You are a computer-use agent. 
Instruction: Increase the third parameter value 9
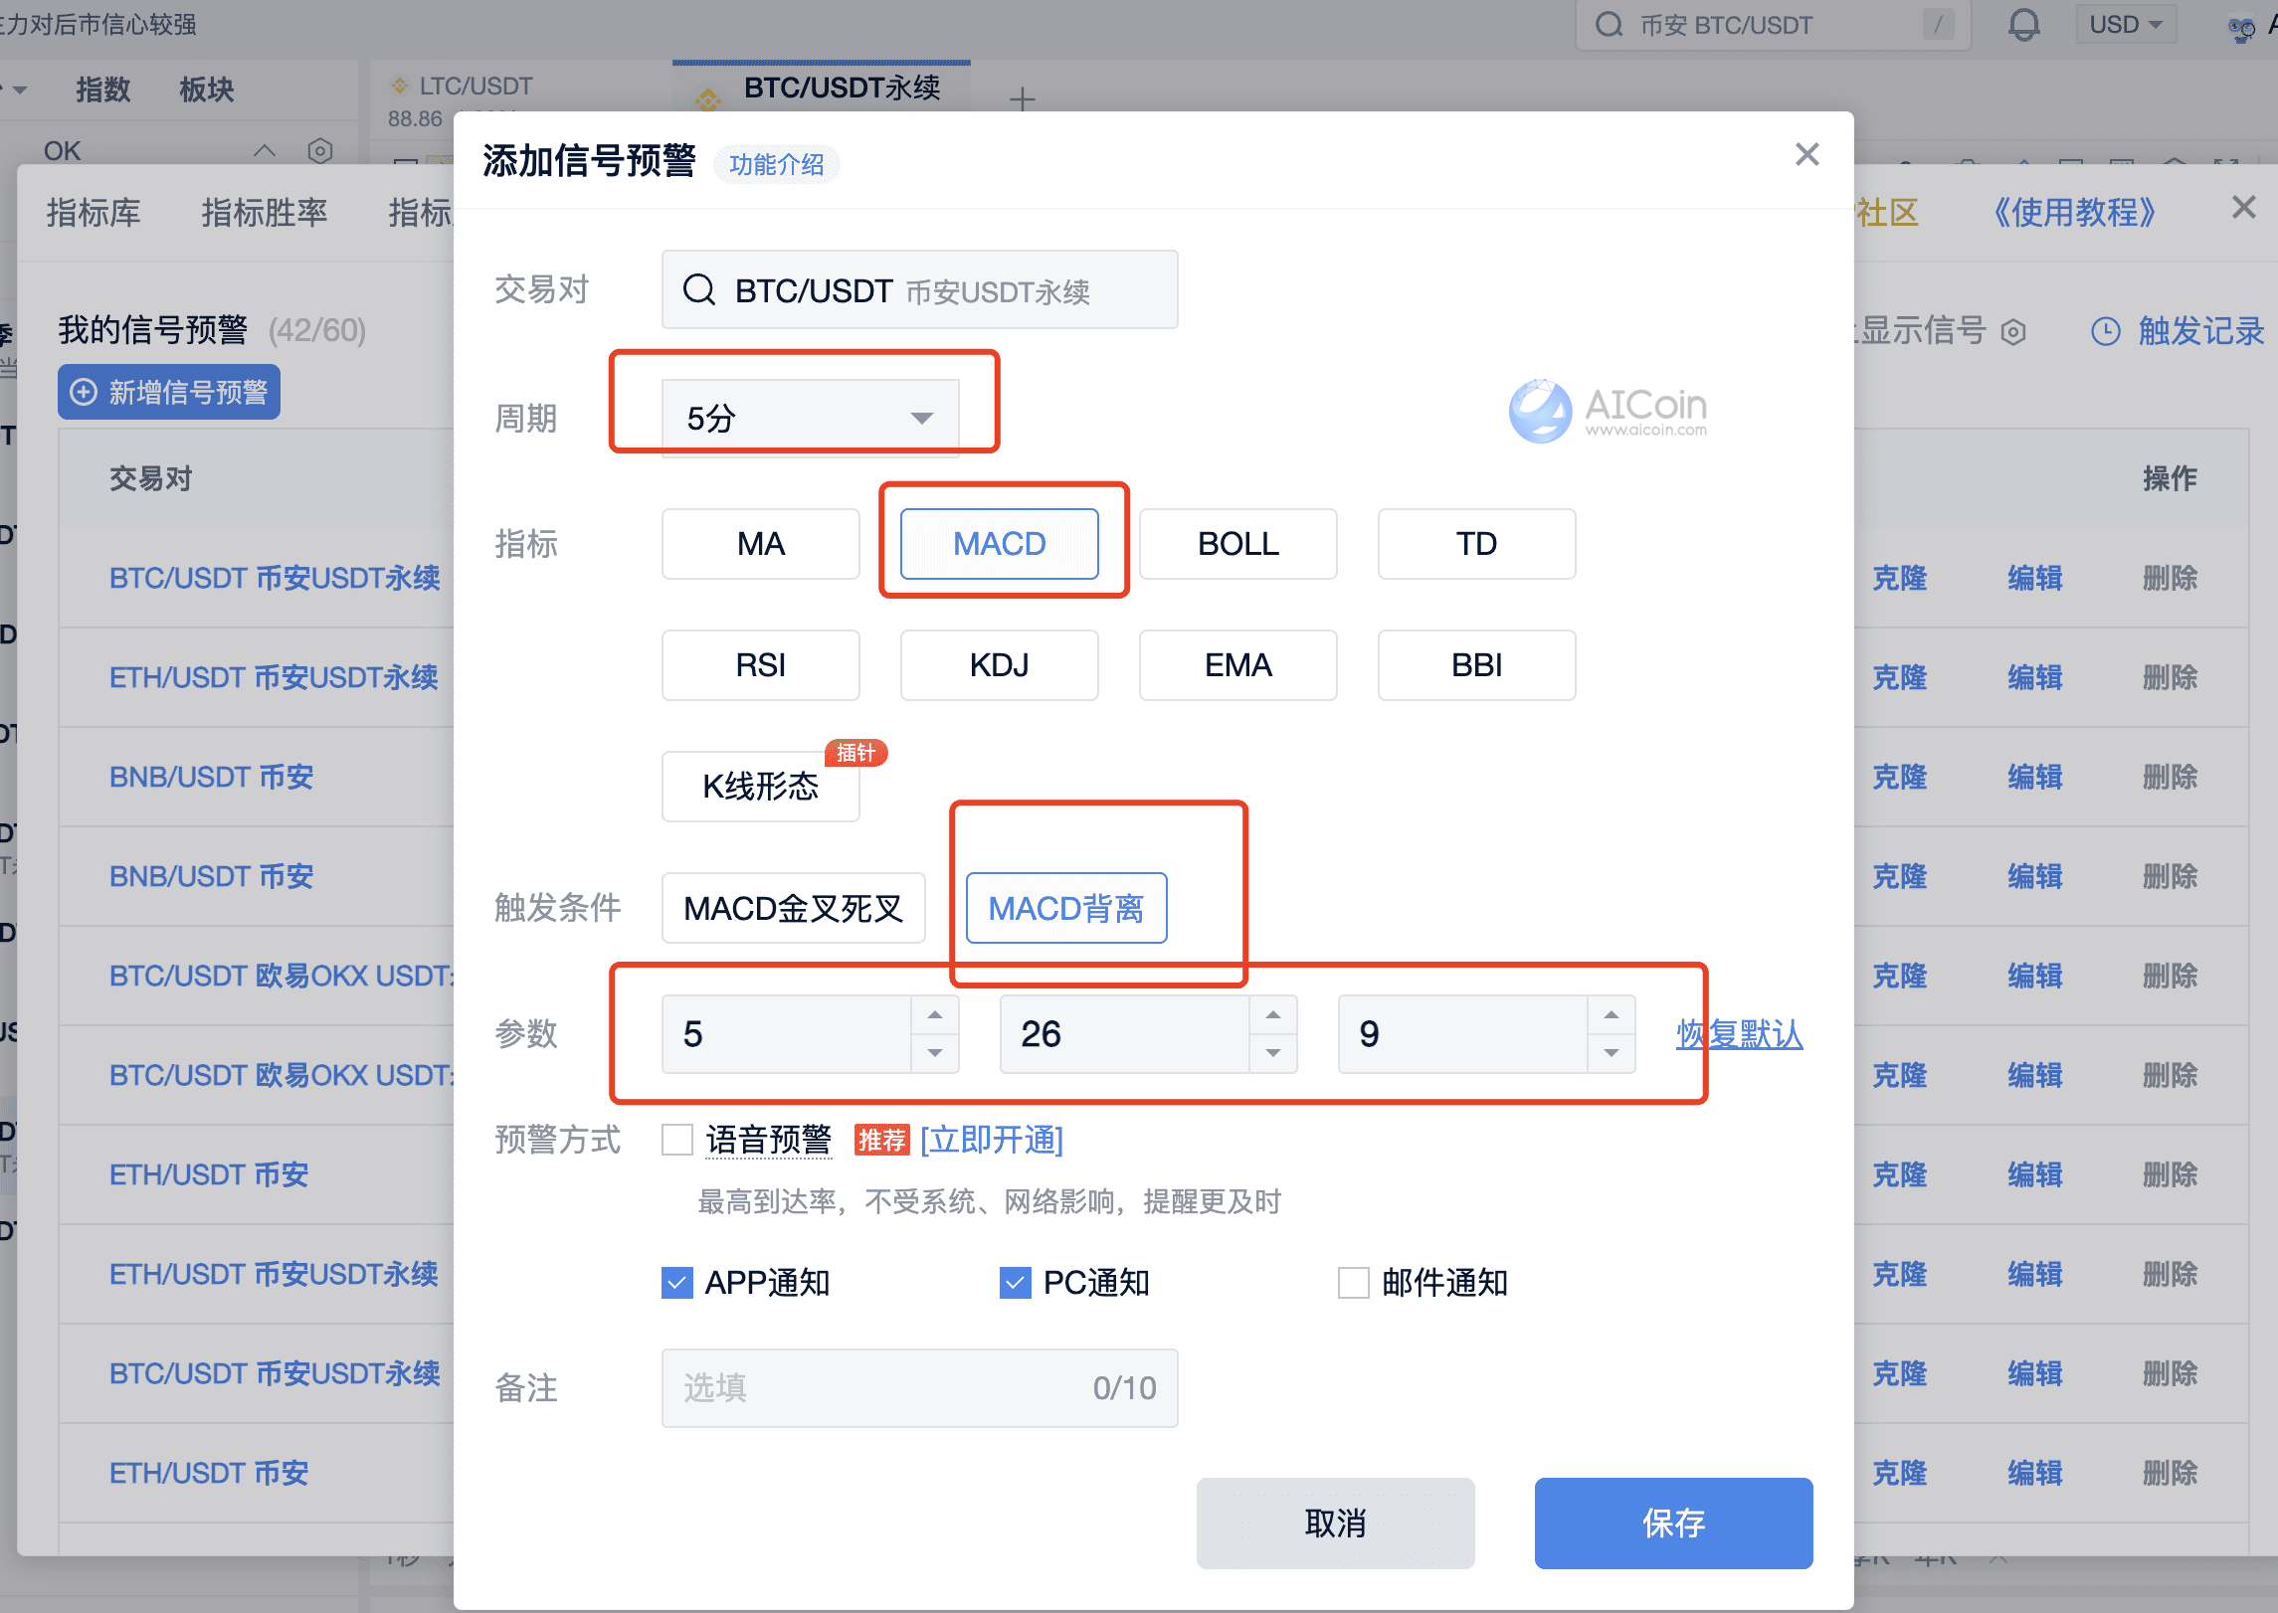pos(1612,1015)
